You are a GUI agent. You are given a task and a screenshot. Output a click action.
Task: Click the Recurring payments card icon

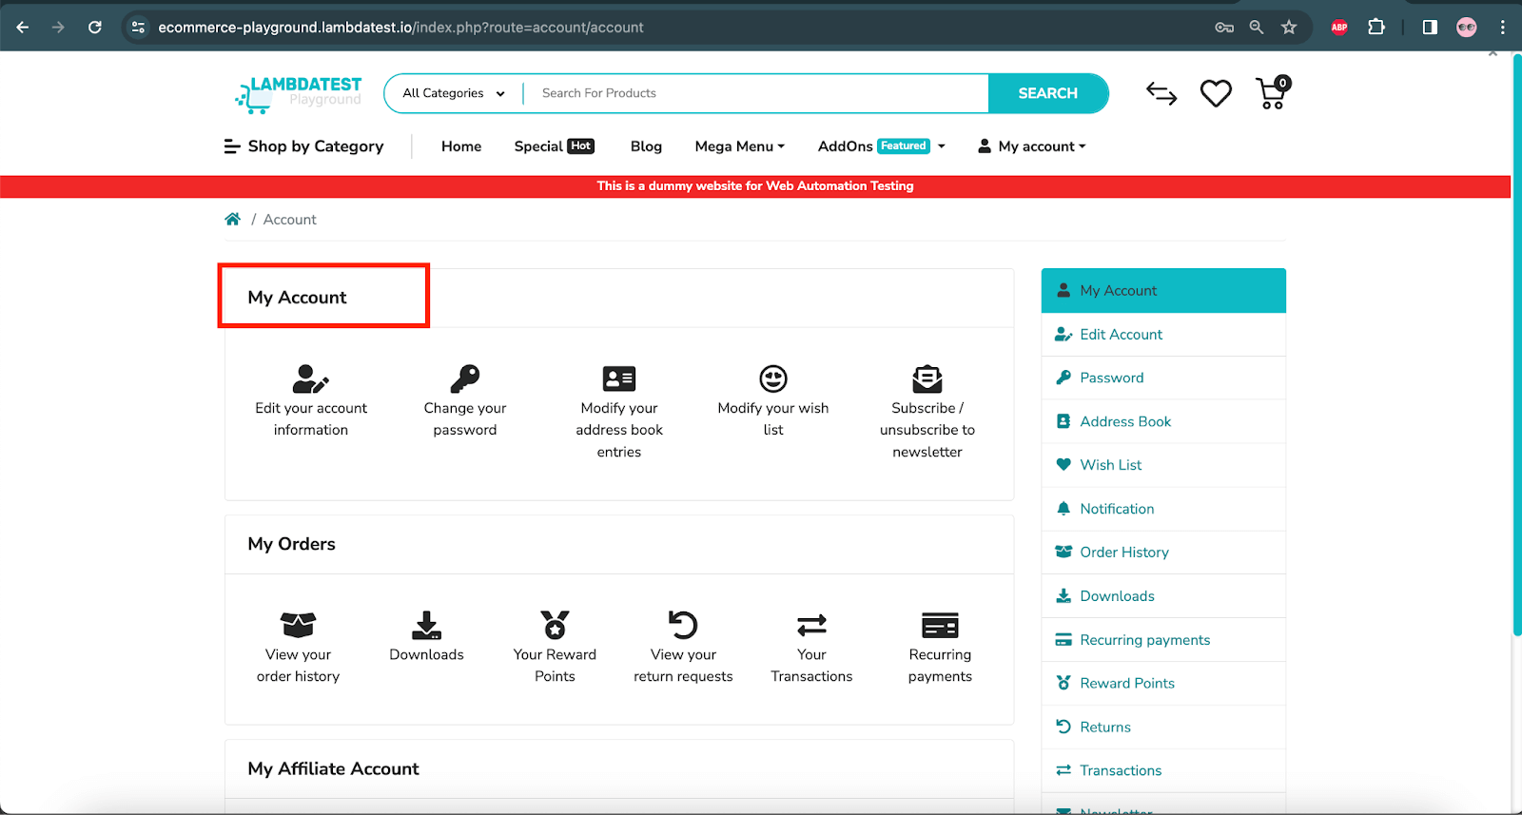click(940, 625)
